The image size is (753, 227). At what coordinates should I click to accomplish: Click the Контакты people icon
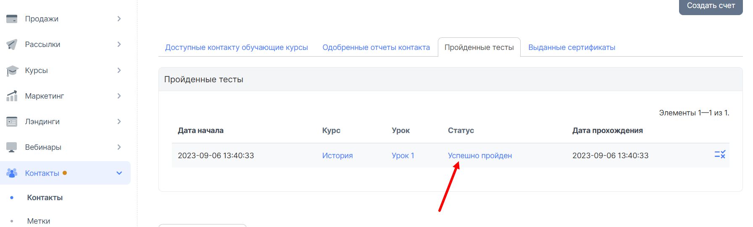[12, 173]
